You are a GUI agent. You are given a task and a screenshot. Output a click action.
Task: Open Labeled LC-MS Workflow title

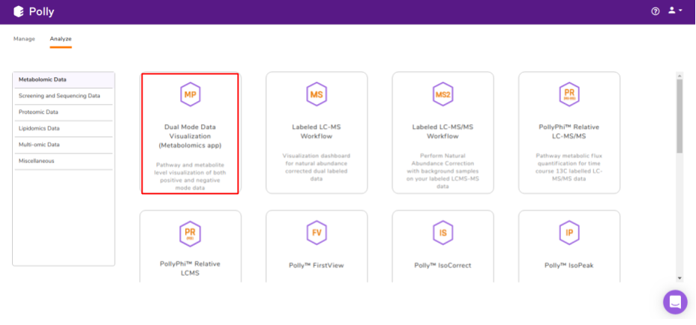316,132
